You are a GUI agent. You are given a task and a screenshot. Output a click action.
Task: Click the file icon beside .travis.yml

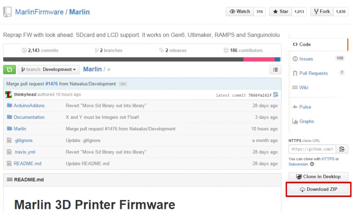point(9,152)
